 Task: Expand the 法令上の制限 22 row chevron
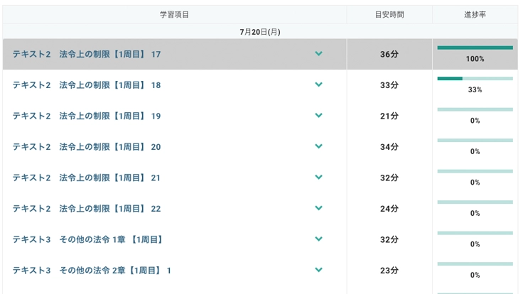[x=318, y=208]
